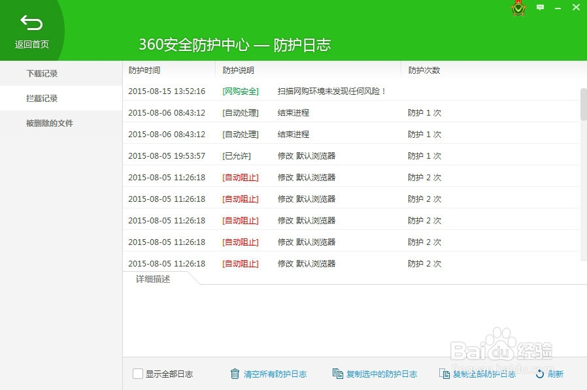
Task: Click 复制选中的防护日志 link
Action: [x=382, y=374]
